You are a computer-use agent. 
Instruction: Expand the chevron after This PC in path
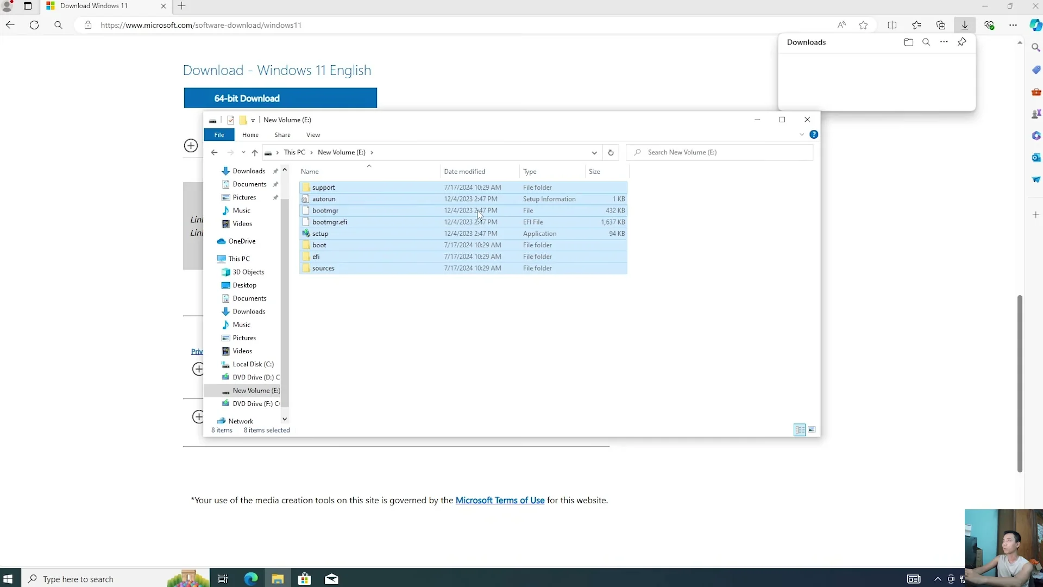point(311,153)
